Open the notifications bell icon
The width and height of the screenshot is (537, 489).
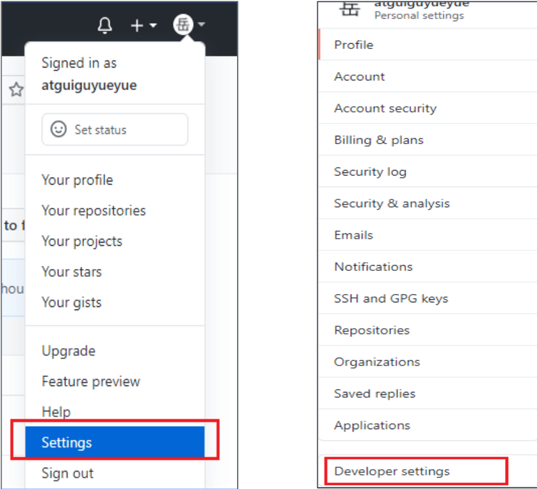105,25
